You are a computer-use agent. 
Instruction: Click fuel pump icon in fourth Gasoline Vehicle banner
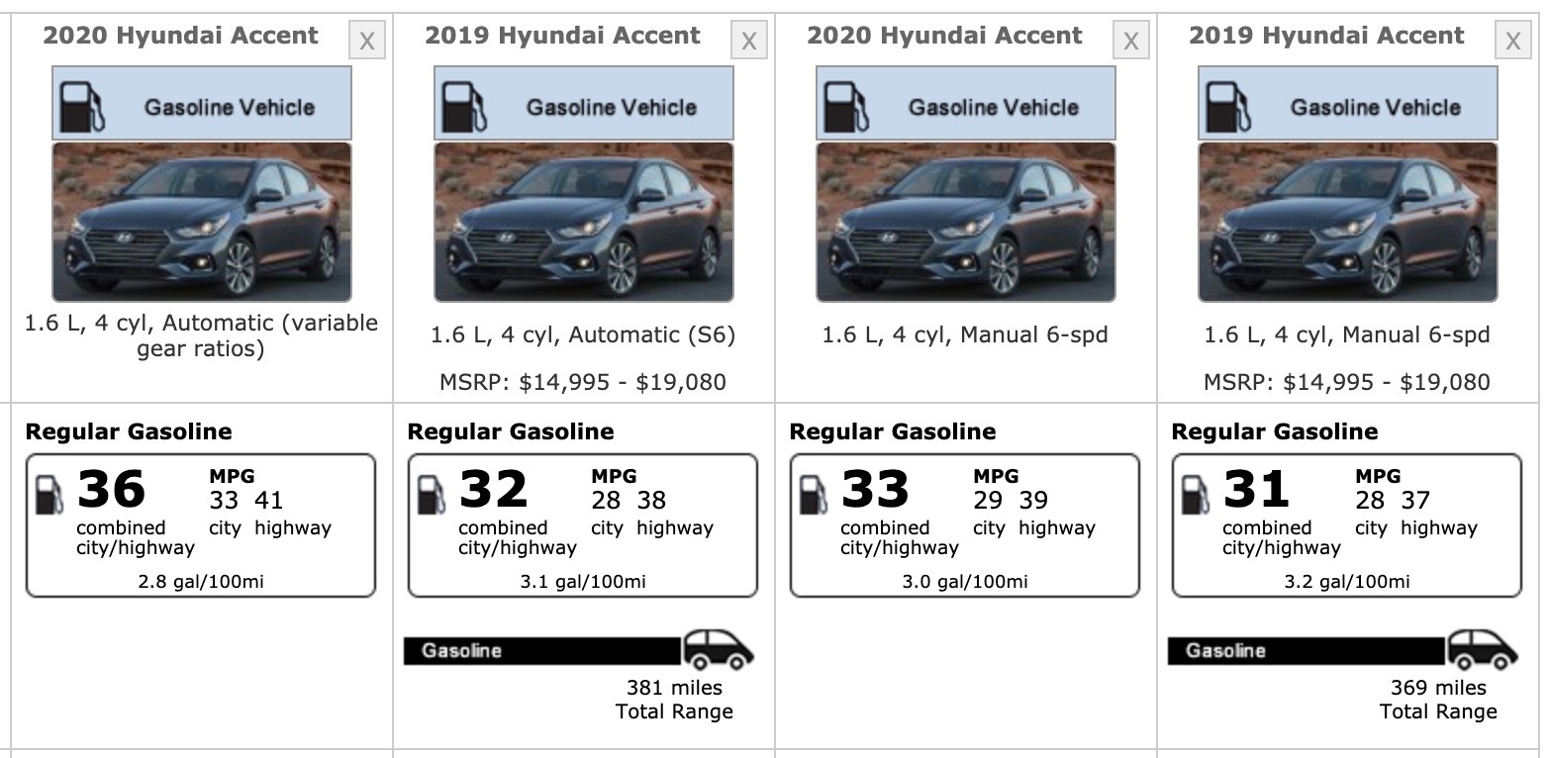[x=1229, y=106]
